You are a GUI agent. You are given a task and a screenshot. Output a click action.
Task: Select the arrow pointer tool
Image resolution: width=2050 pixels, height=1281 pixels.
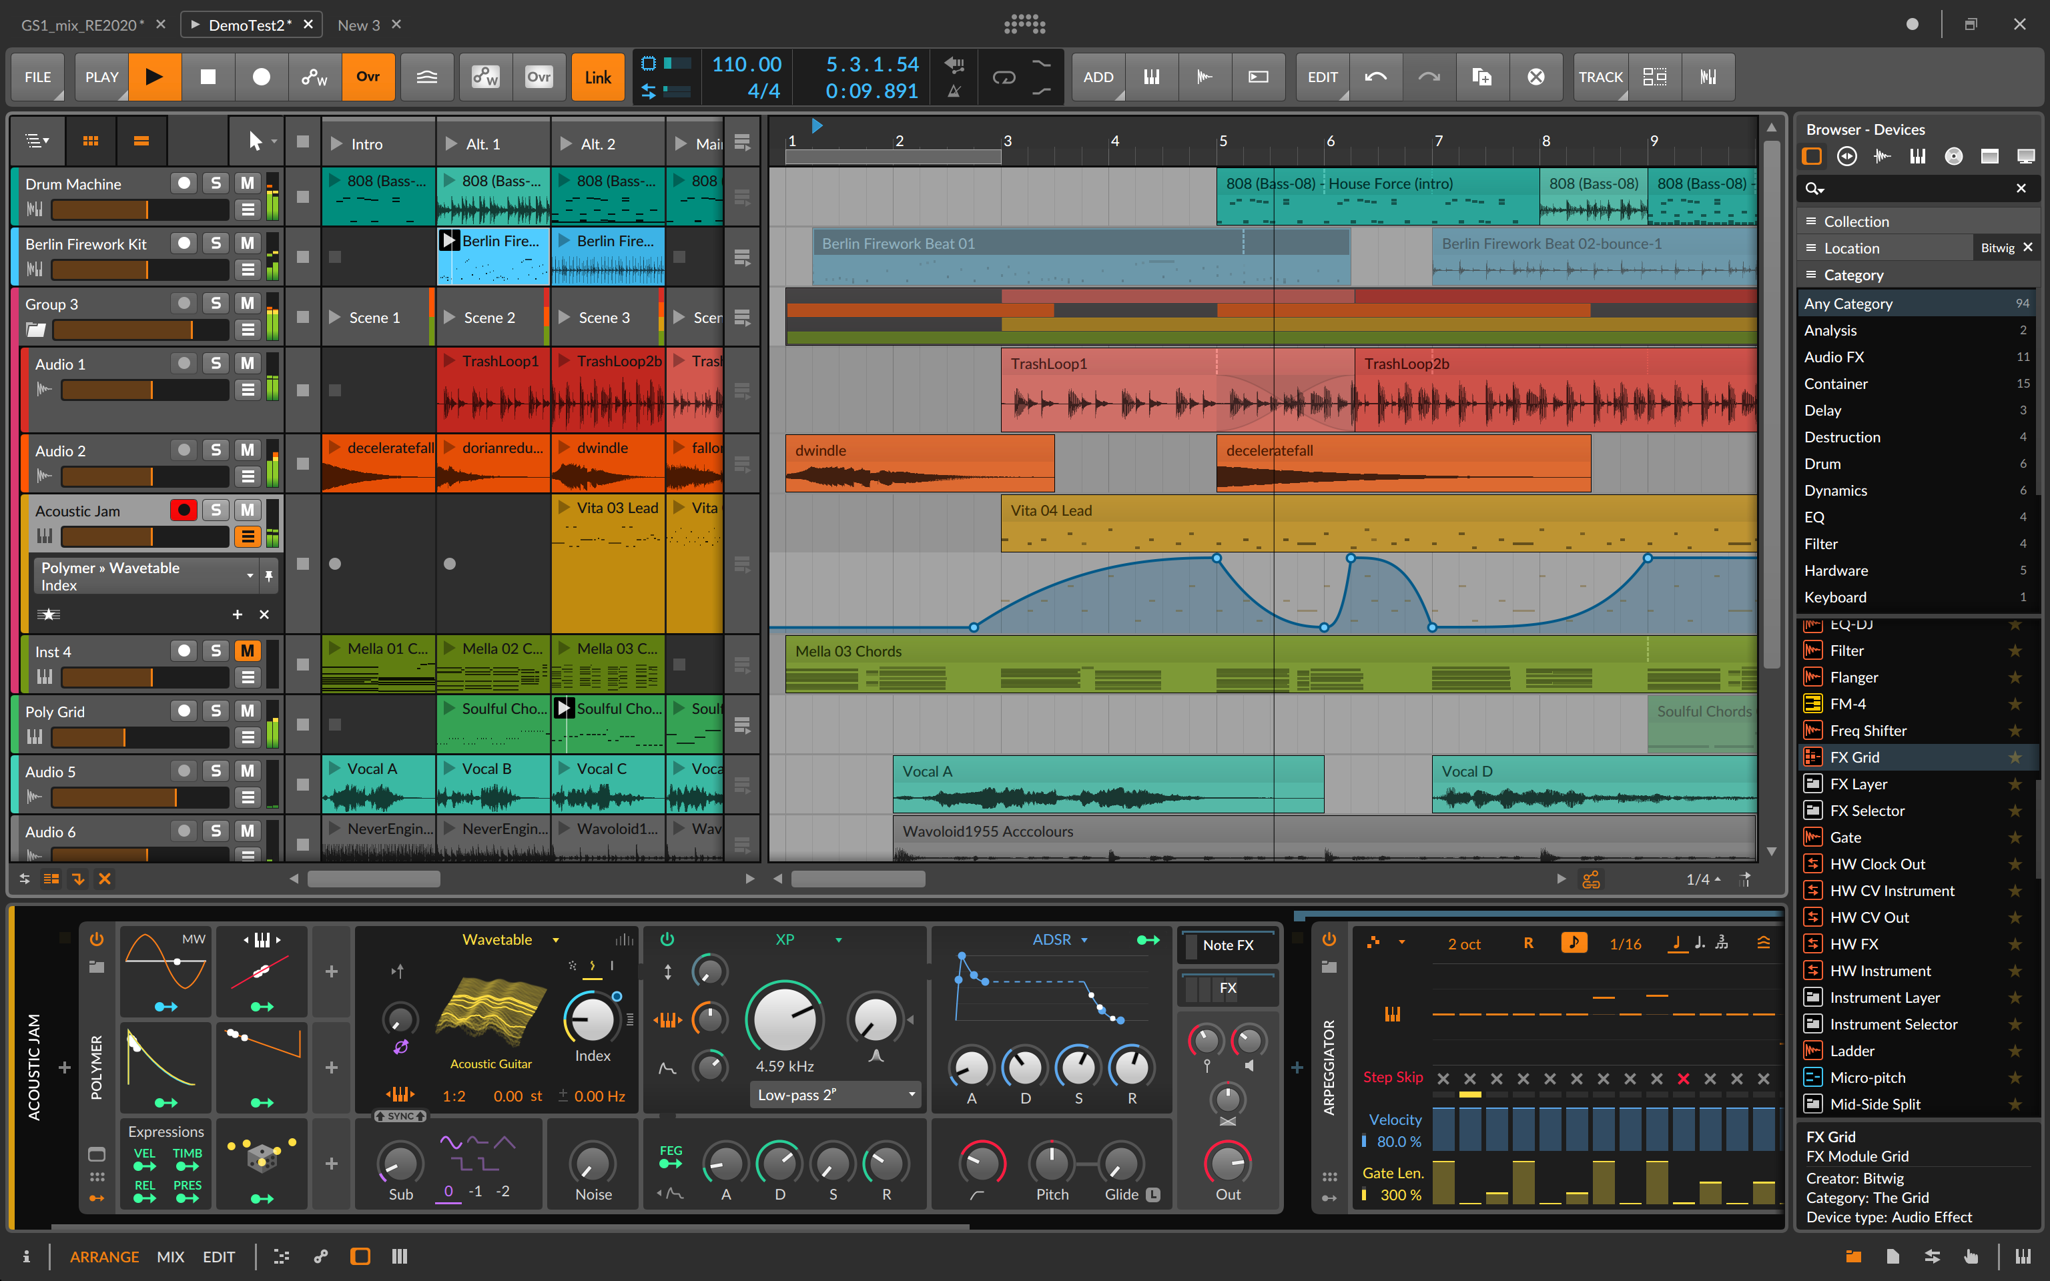(x=255, y=141)
